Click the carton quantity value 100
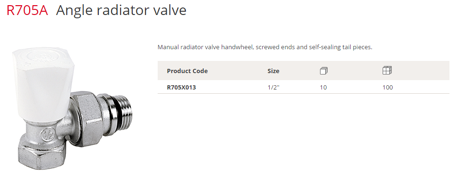 [388, 88]
